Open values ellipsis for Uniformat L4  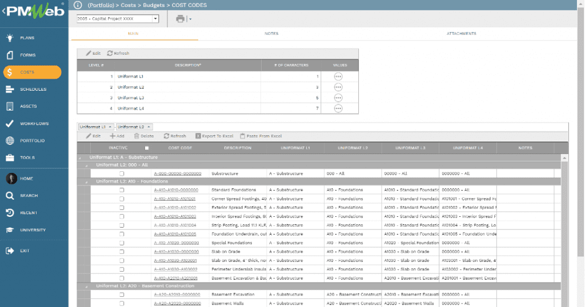coord(338,108)
